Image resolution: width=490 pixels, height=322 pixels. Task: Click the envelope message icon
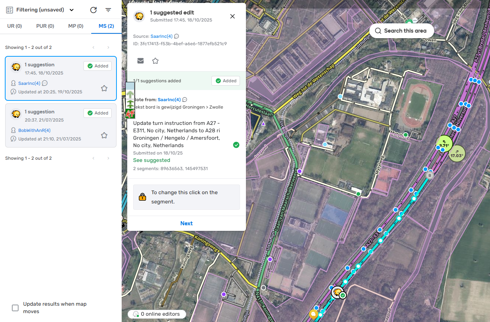(141, 61)
